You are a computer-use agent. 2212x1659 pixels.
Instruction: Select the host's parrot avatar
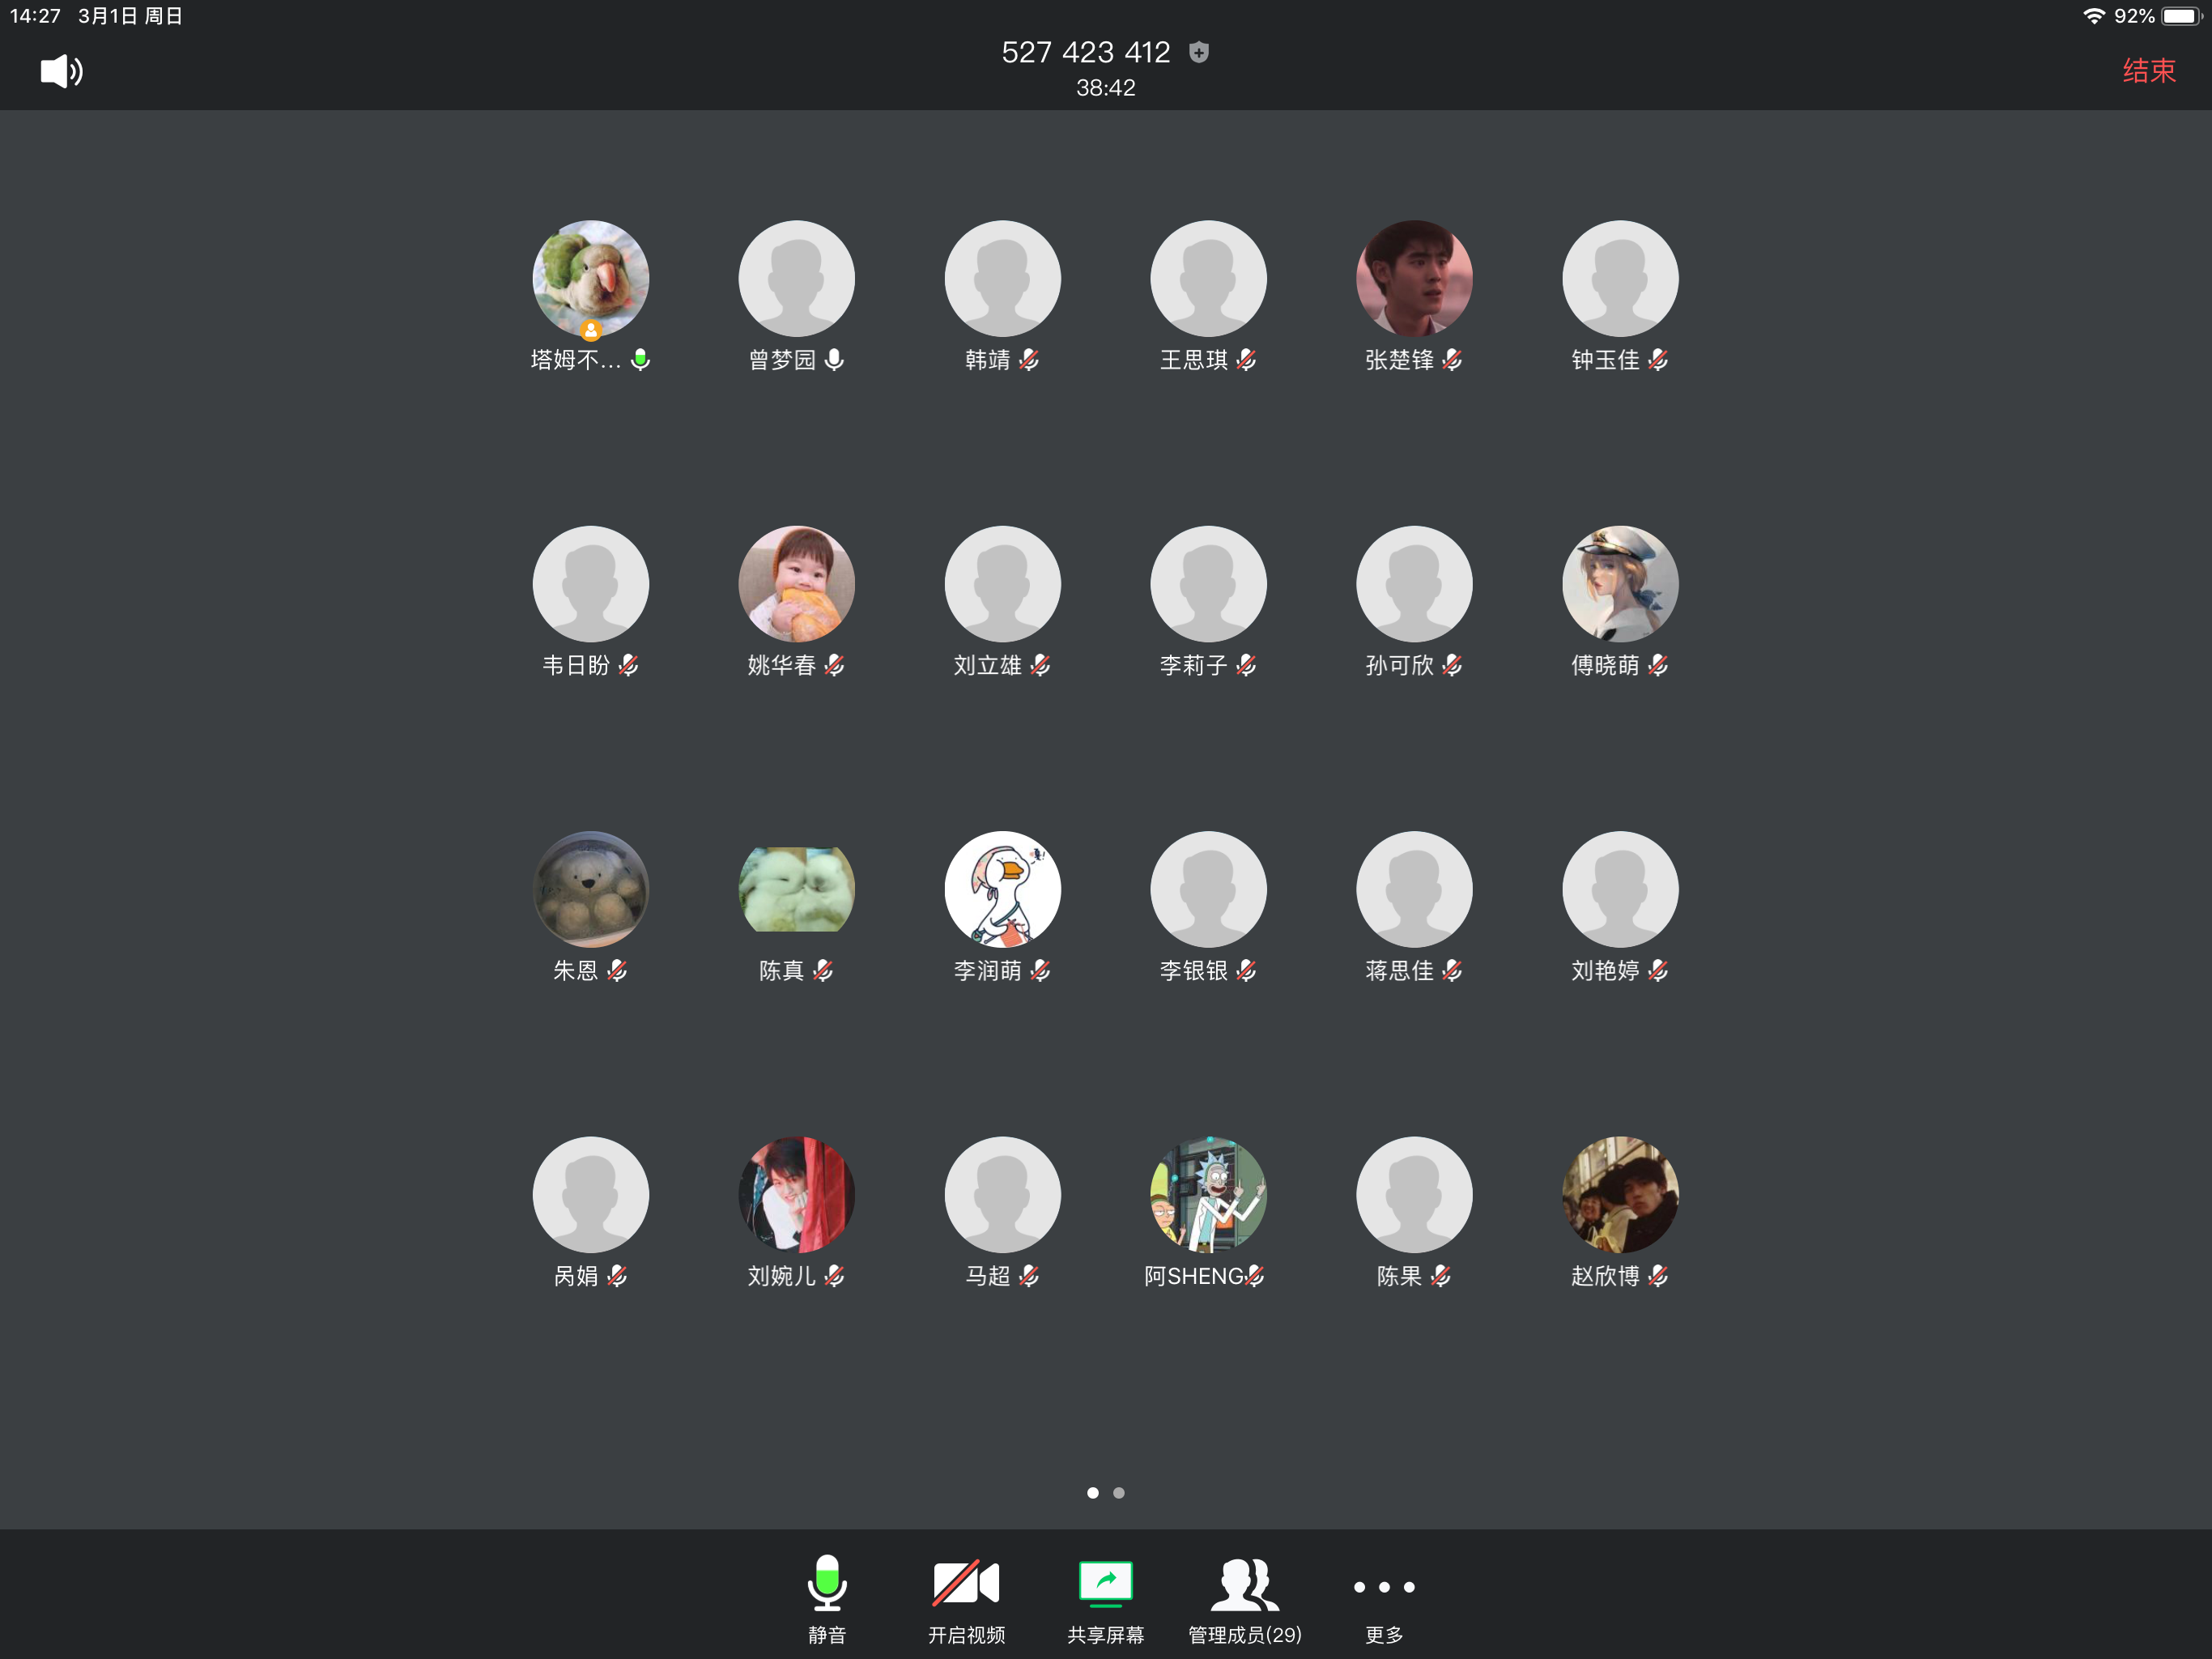click(x=590, y=278)
